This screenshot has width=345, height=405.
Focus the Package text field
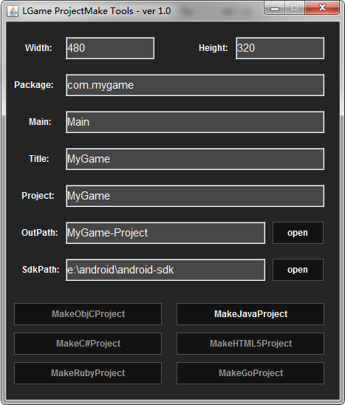[x=195, y=85]
